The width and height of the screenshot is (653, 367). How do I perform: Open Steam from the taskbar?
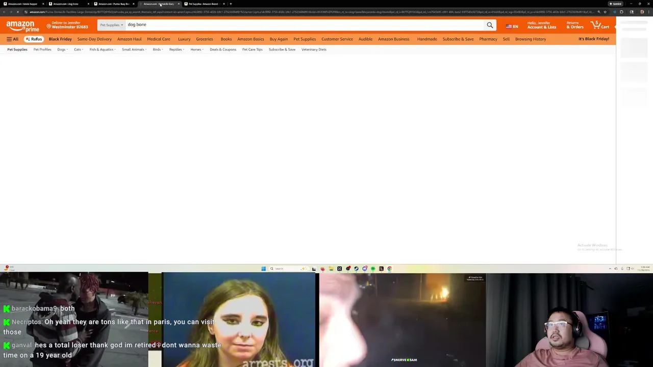[x=356, y=269]
